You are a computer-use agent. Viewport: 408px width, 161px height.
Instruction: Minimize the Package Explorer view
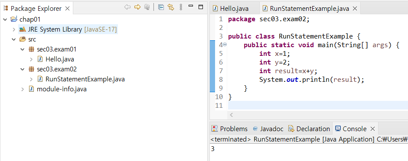(191, 6)
